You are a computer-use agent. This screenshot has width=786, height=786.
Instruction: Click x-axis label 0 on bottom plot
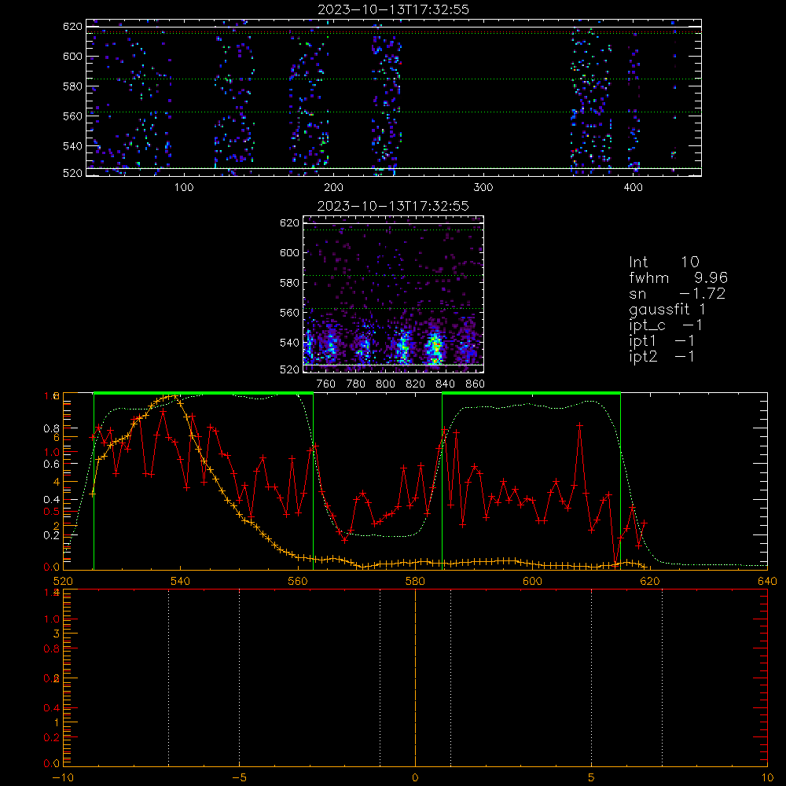[x=415, y=778]
